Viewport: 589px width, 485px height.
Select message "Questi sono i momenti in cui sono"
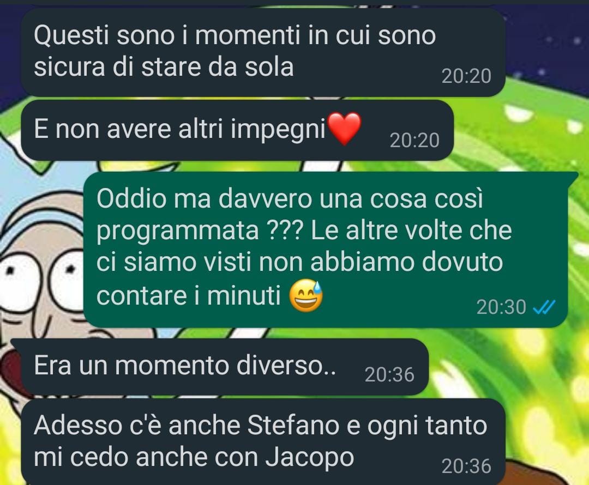click(x=263, y=52)
